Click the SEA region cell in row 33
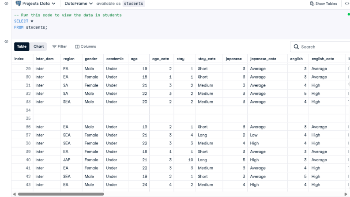This screenshot has height=197, width=350. [x=72, y=102]
